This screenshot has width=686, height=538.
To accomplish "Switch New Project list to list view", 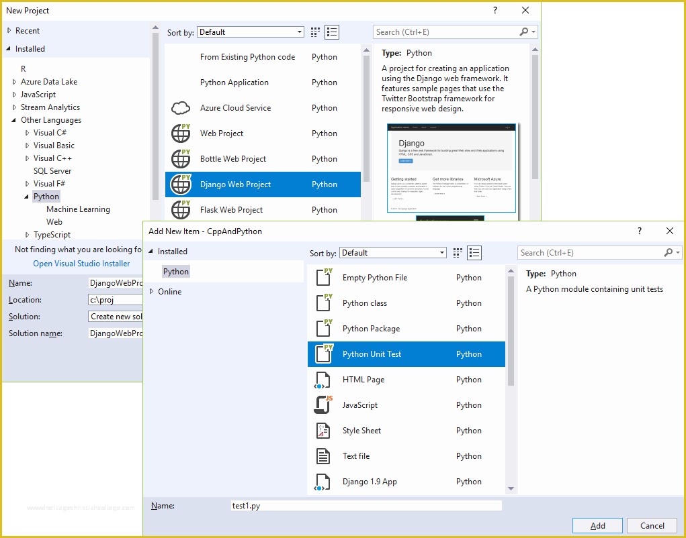I will click(x=332, y=32).
